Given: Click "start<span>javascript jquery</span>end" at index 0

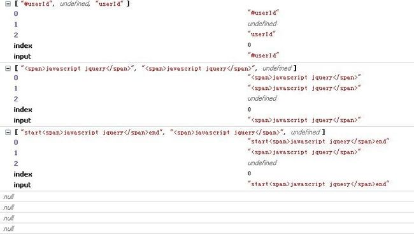Looking at the screenshot, I should pos(318,142).
